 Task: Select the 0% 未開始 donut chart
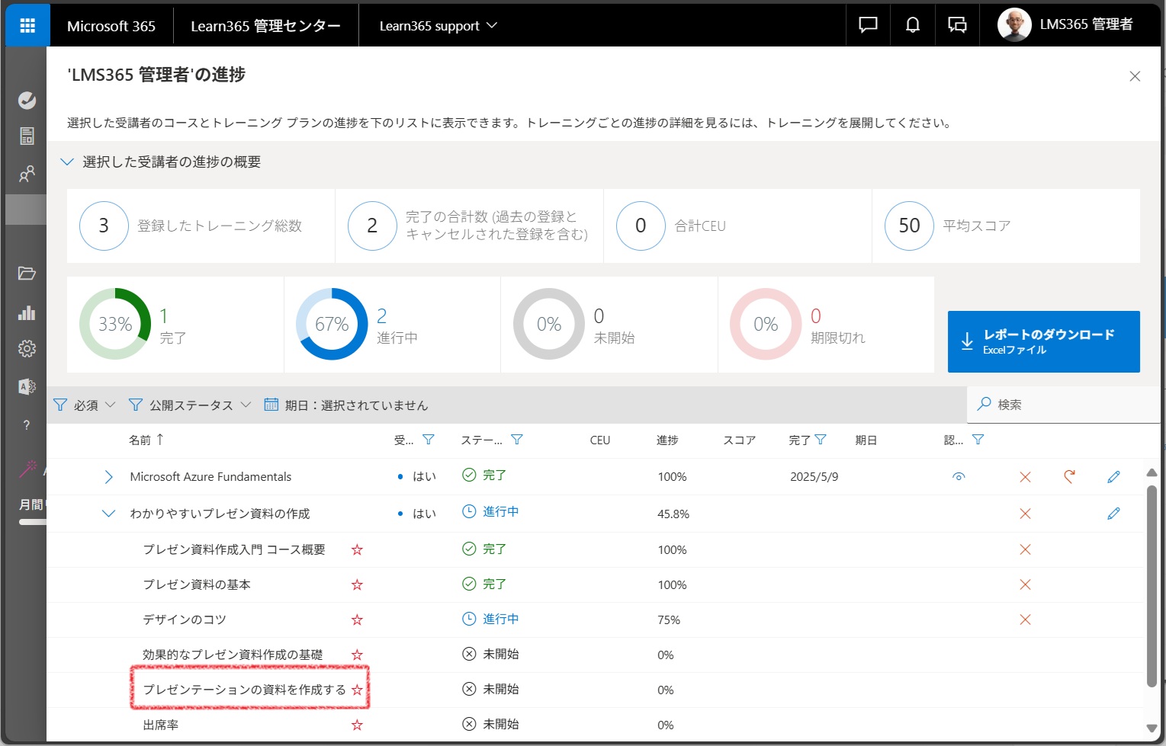pos(549,324)
